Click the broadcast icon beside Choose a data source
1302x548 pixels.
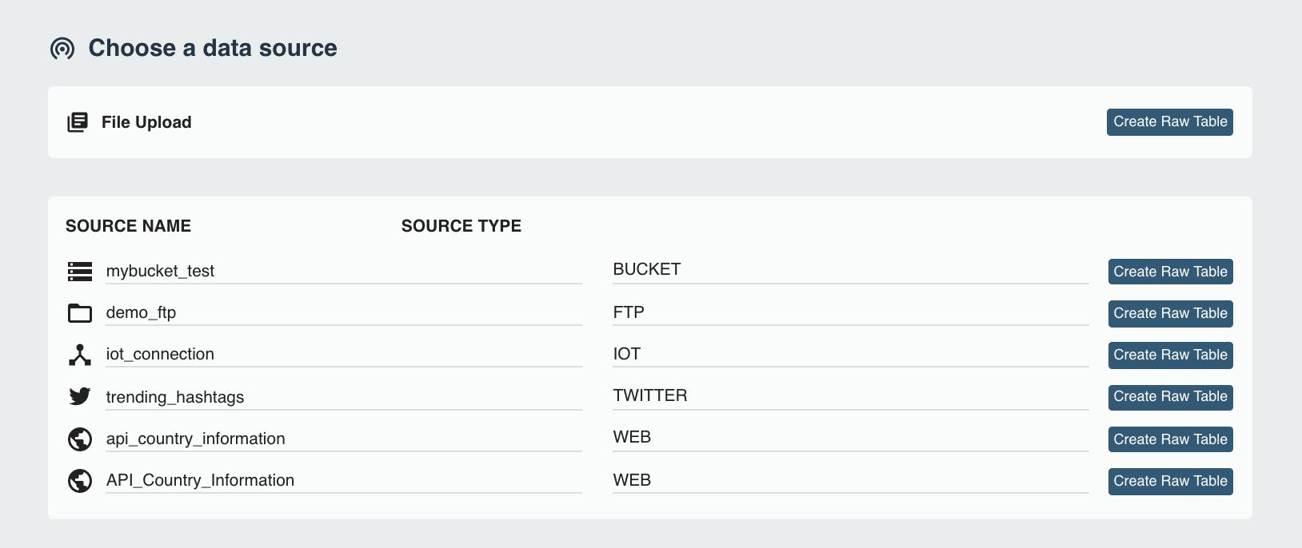pyautogui.click(x=62, y=49)
